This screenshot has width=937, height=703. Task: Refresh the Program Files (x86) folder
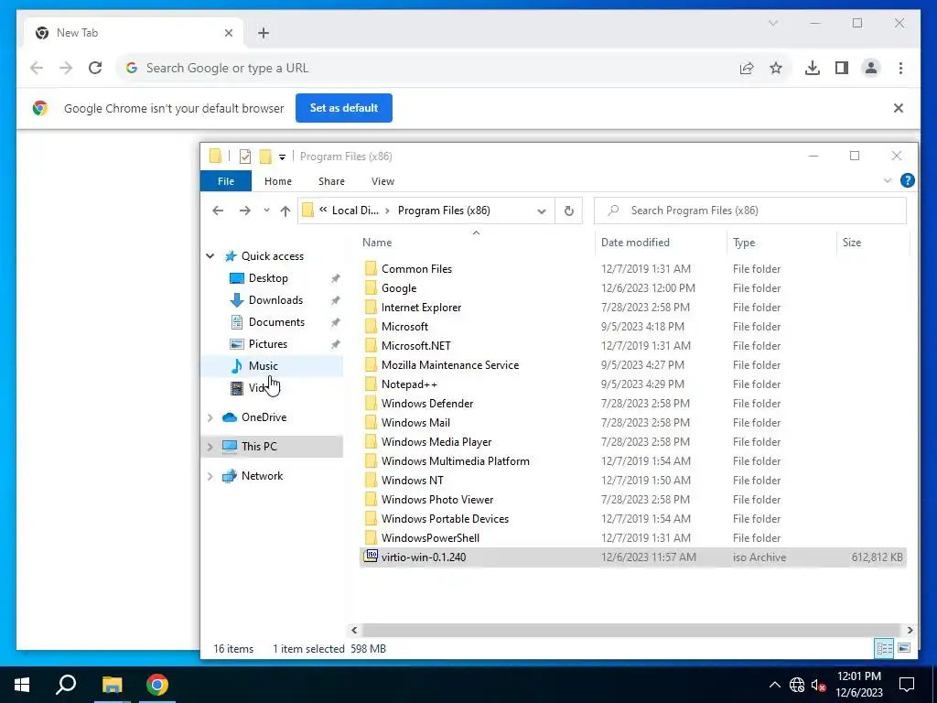[569, 211]
